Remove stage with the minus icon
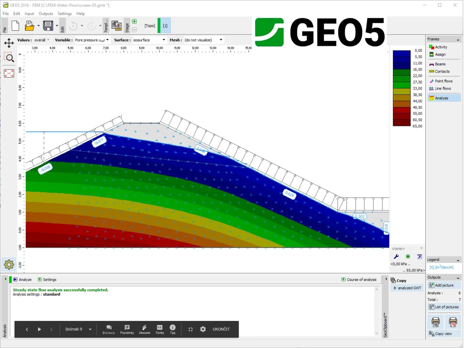This screenshot has width=464, height=348. click(x=135, y=30)
